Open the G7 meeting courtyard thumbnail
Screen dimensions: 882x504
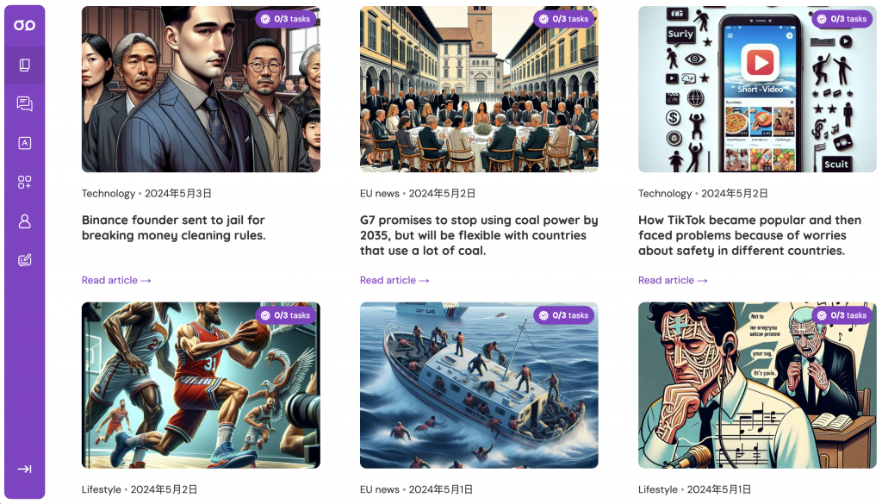coord(479,89)
